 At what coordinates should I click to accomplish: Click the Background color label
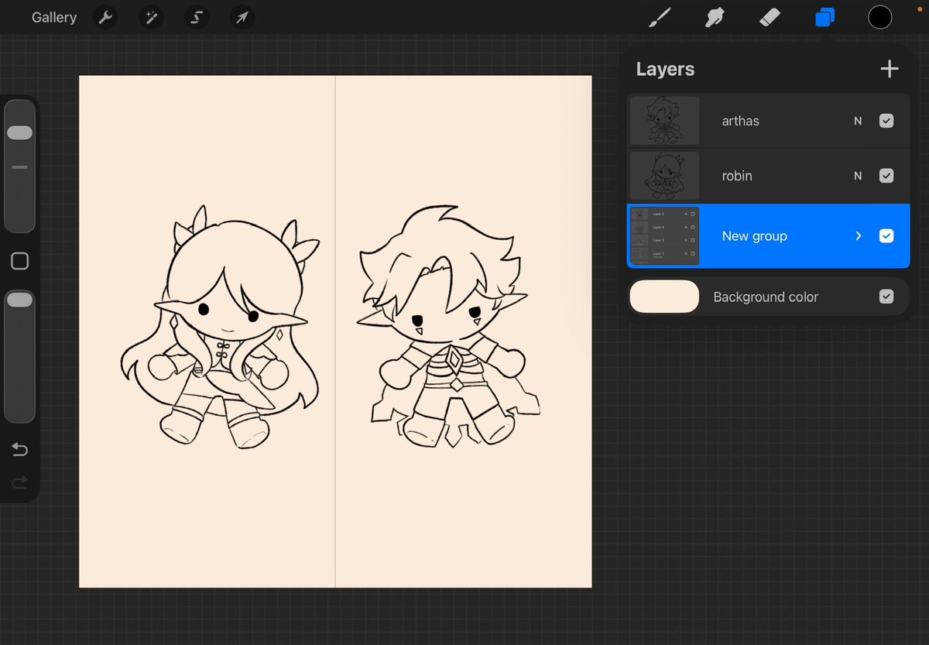pos(766,297)
